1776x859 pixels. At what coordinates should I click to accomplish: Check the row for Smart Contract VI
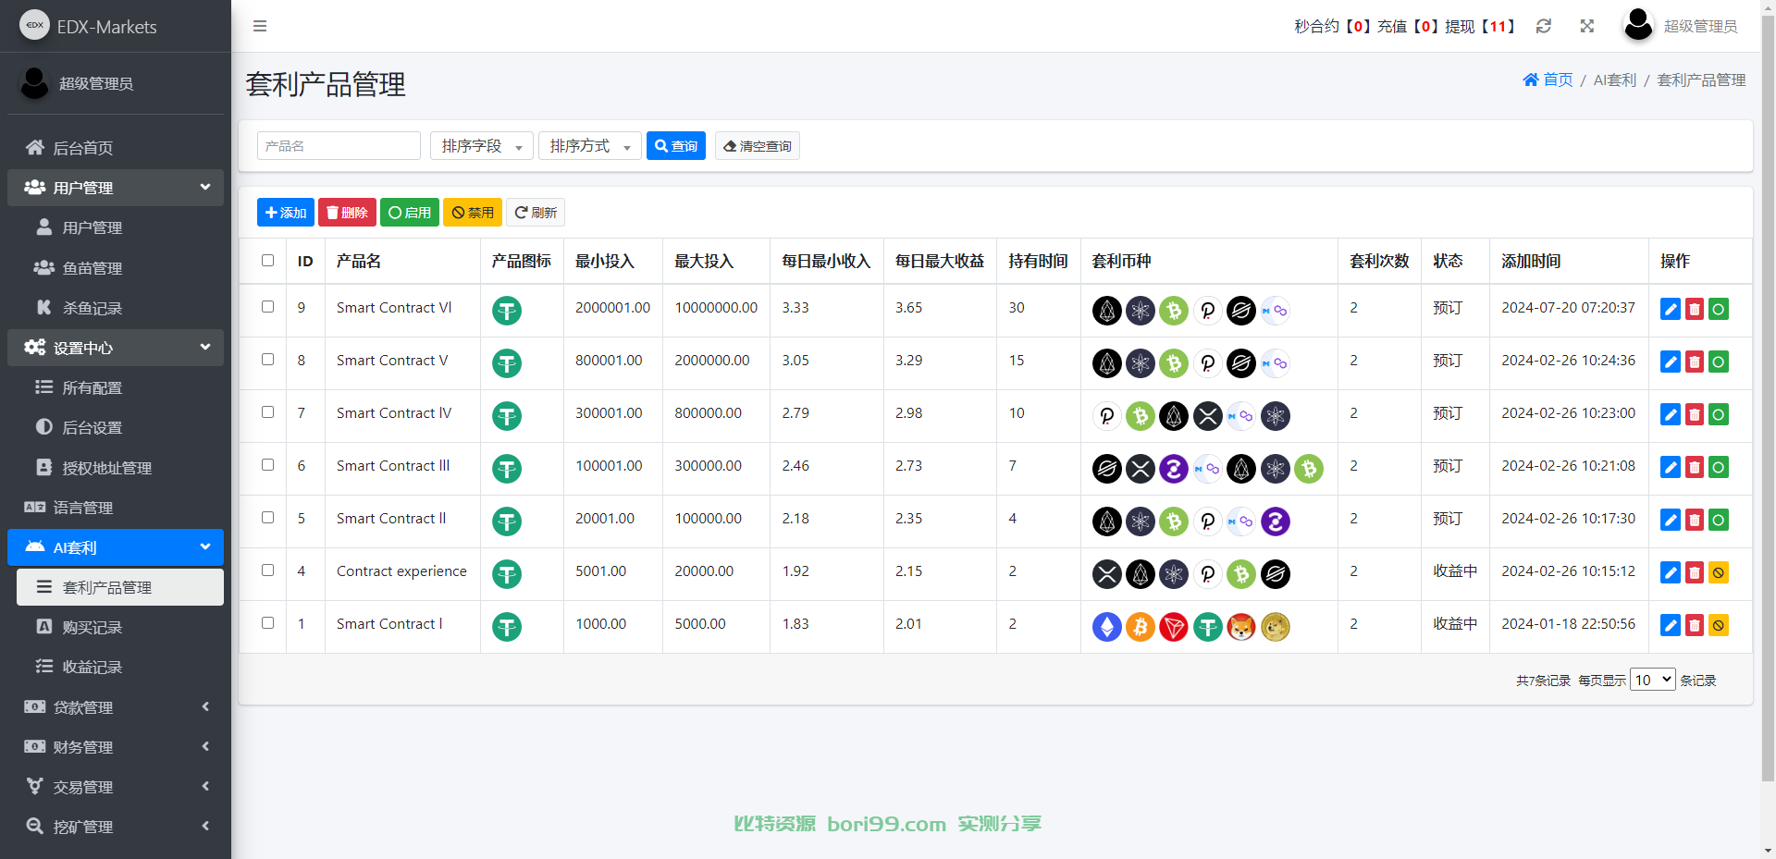tap(267, 306)
